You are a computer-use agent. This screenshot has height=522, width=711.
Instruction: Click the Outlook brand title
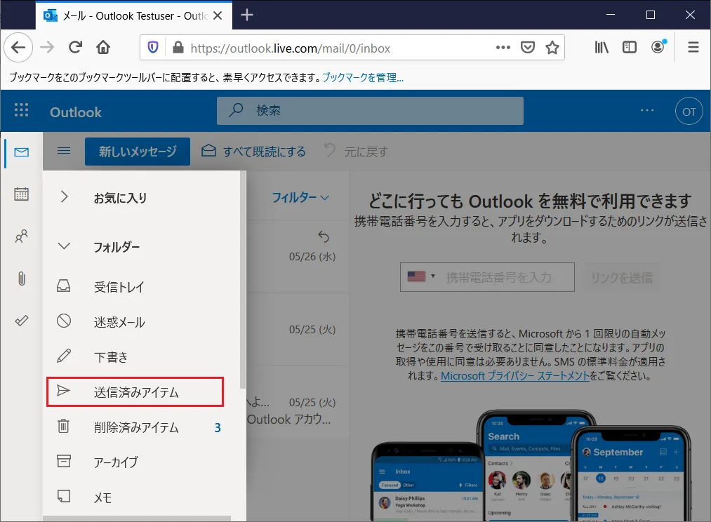[x=76, y=112]
